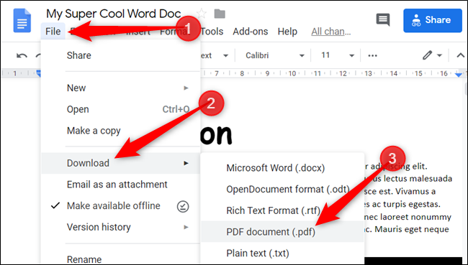Open the font size 11 dropdown
Screen dimensions: 468x265
tap(337, 56)
